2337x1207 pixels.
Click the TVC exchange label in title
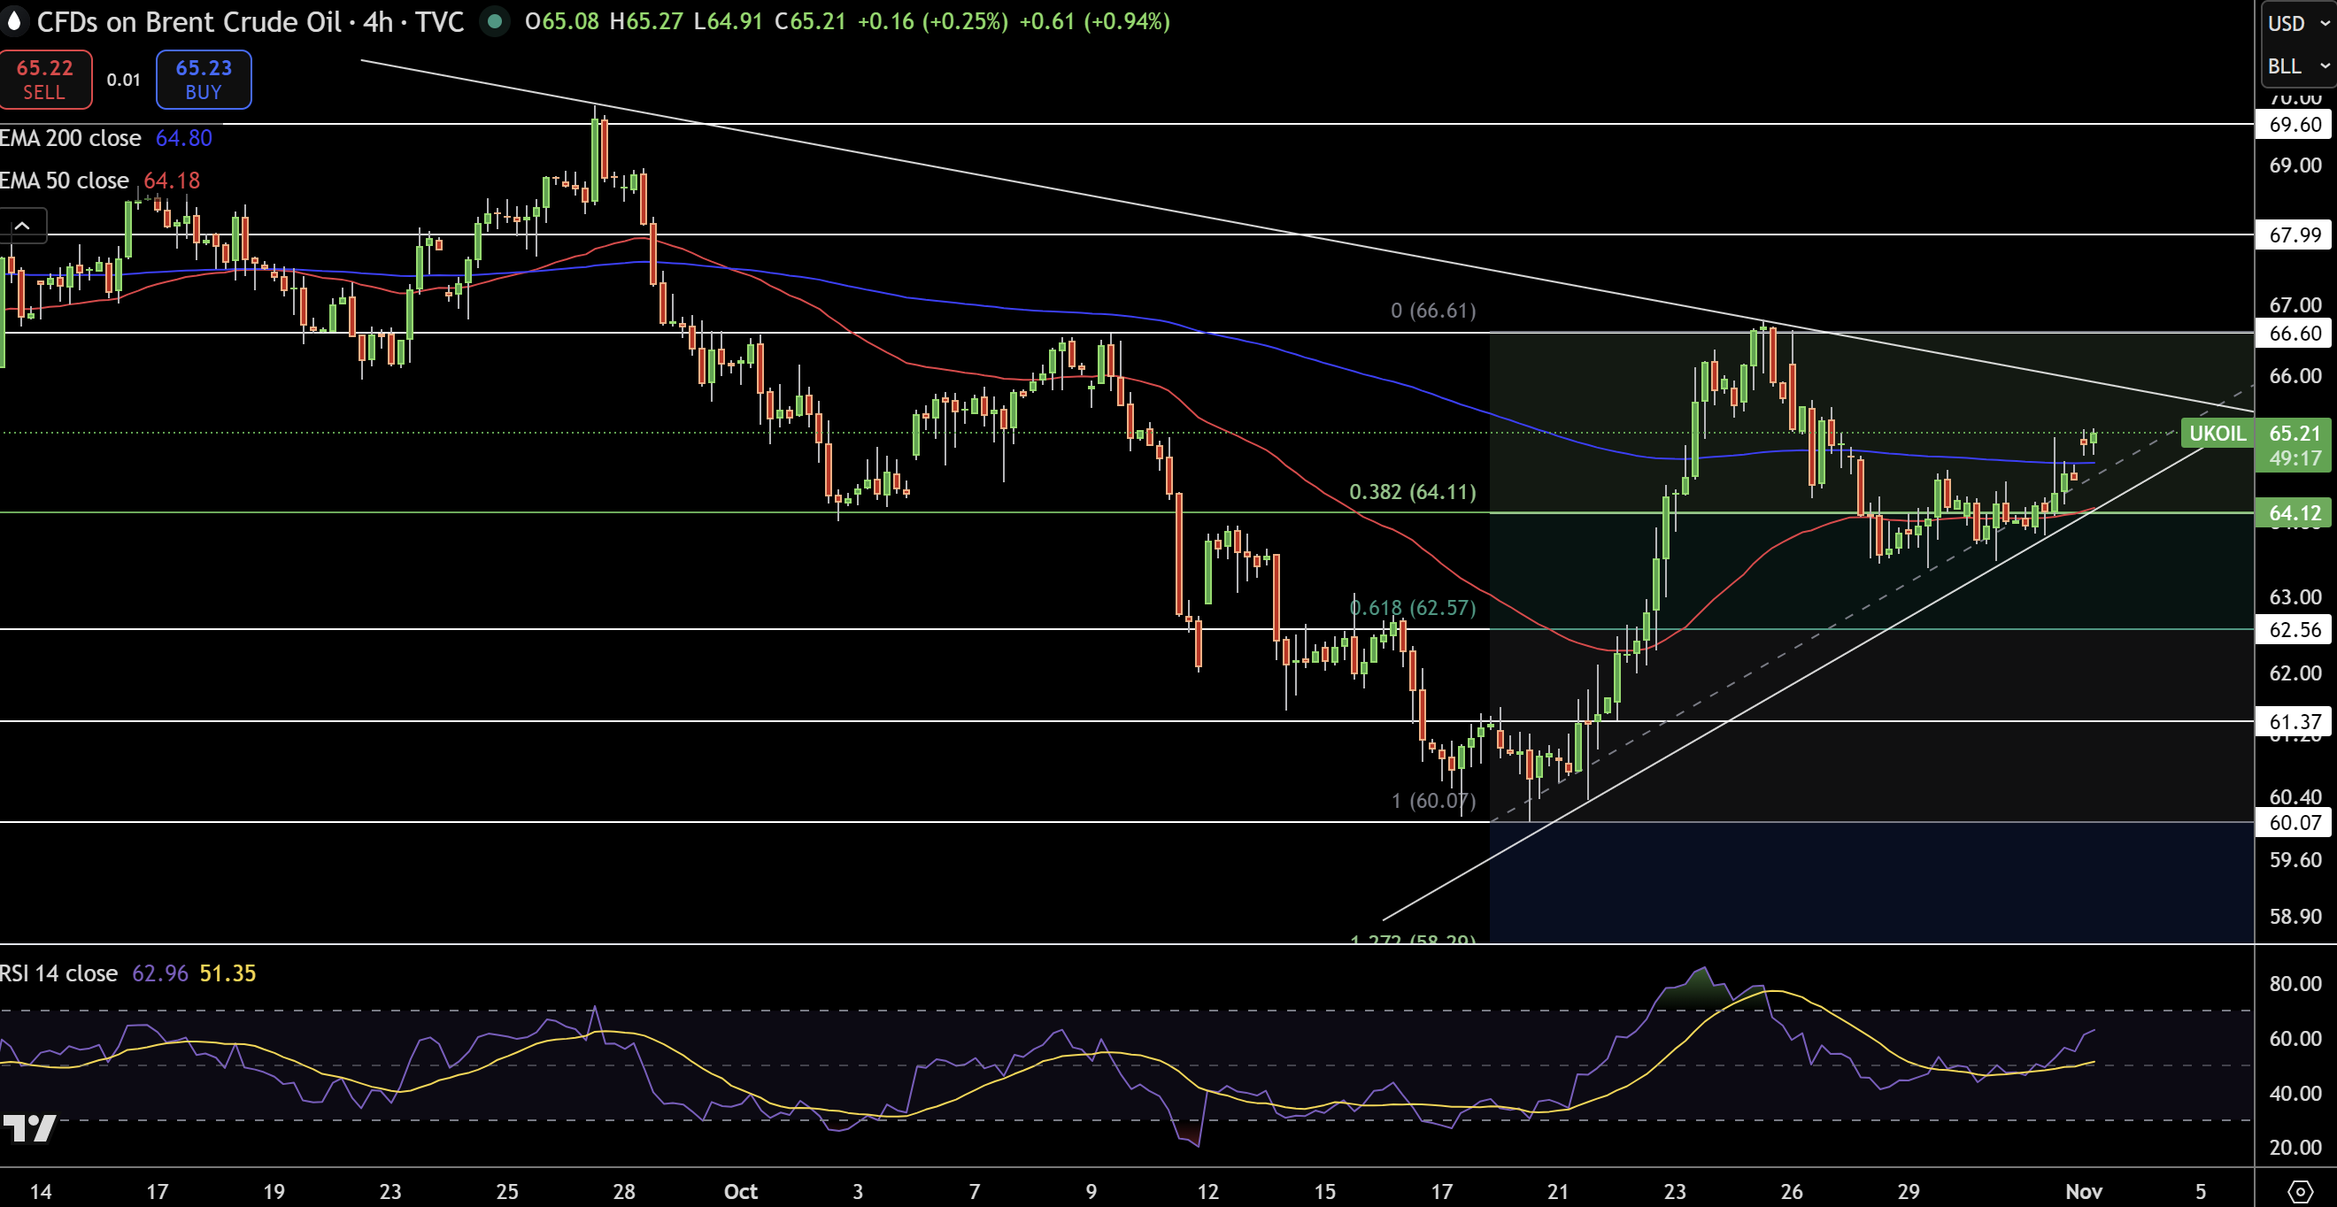coord(442,23)
